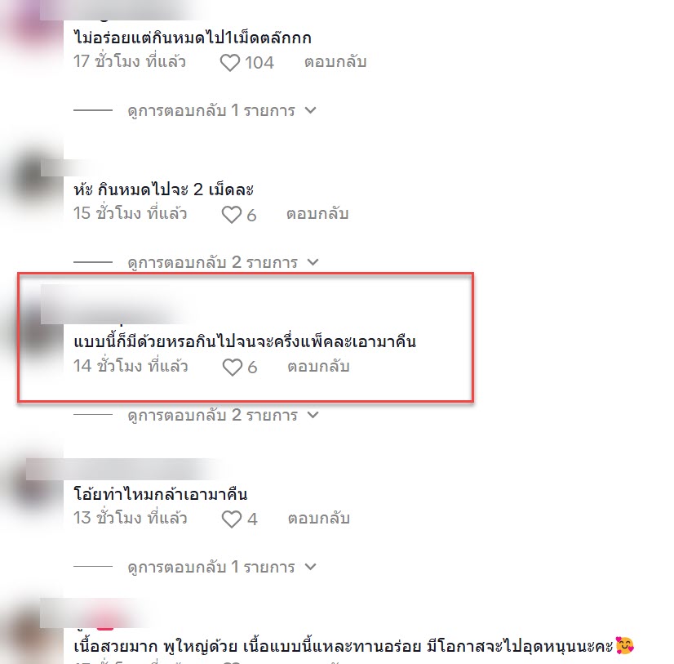Like the highlighted comment posted 14 hours ago
Viewport: 674px width, 664px height.
232,367
